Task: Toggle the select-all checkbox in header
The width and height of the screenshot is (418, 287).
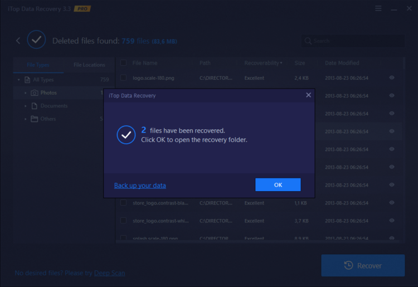Action: click(123, 63)
